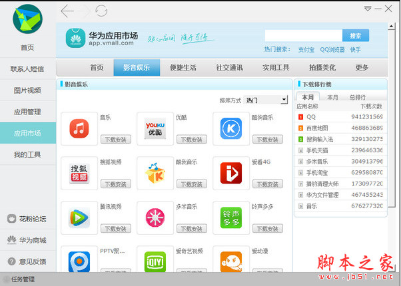Open the 腾讯视频 app icon
This screenshot has width=401, height=286.
[x=79, y=217]
